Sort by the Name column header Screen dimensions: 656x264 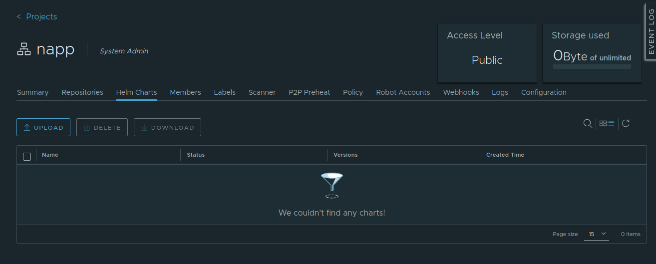[x=50, y=155]
